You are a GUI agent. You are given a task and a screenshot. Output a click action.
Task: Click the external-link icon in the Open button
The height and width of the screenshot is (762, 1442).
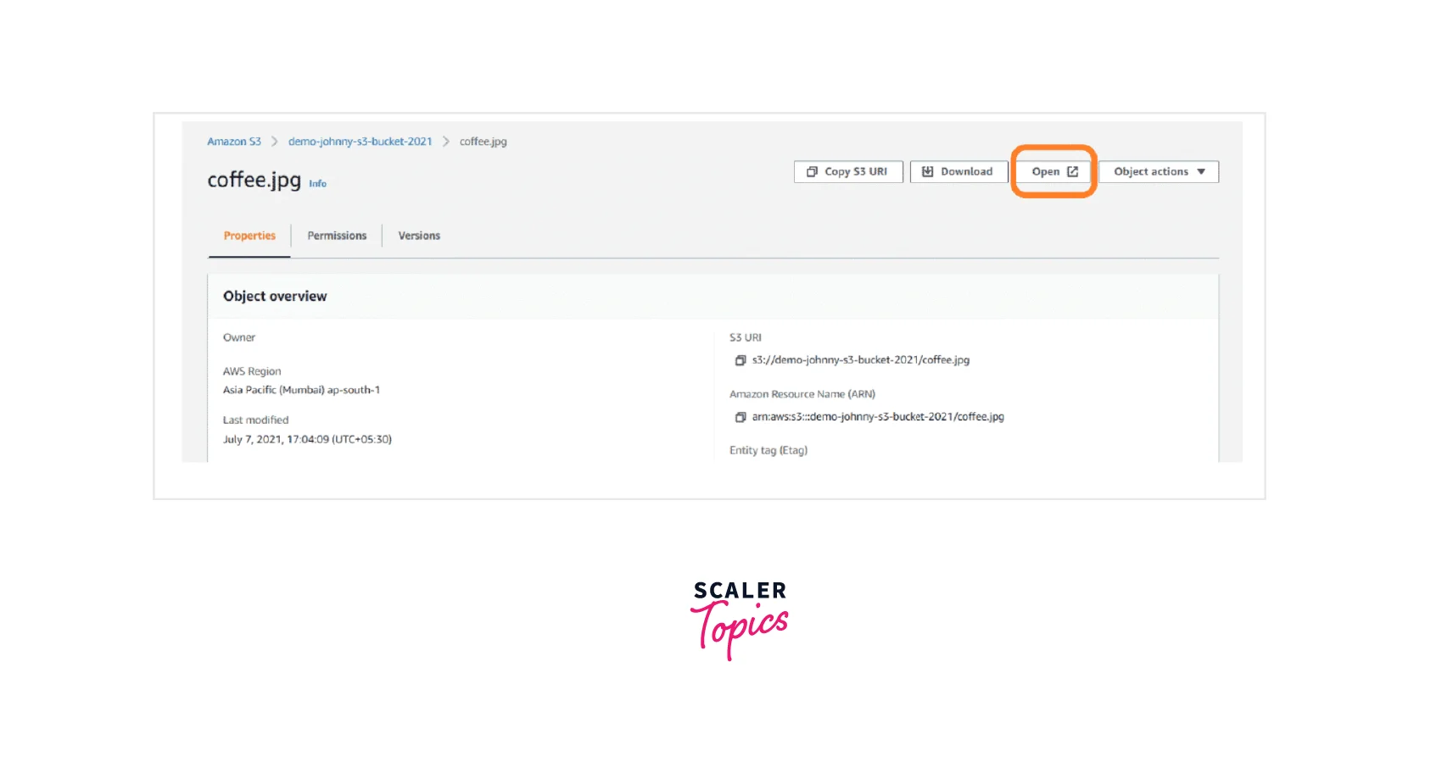(x=1072, y=172)
